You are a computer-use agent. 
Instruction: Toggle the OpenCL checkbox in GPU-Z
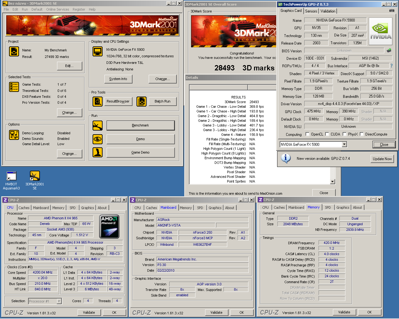pos(308,134)
